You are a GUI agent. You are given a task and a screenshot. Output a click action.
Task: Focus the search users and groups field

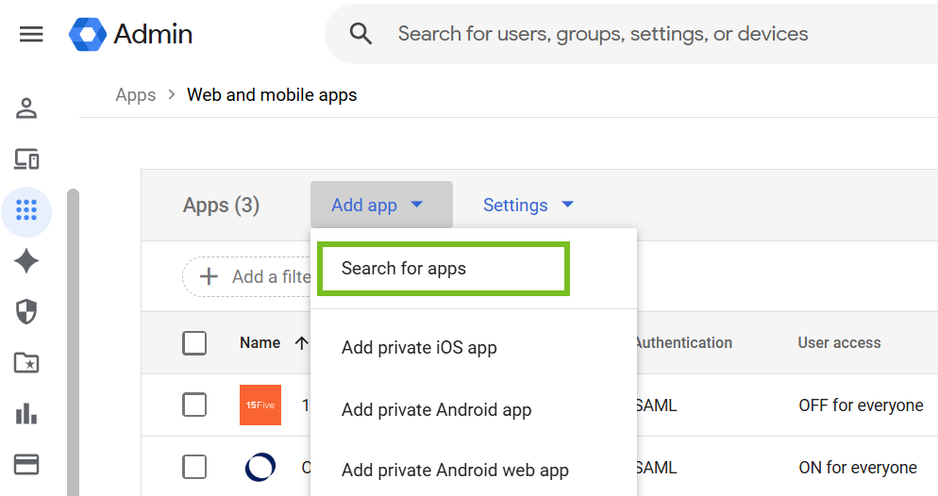tap(603, 34)
